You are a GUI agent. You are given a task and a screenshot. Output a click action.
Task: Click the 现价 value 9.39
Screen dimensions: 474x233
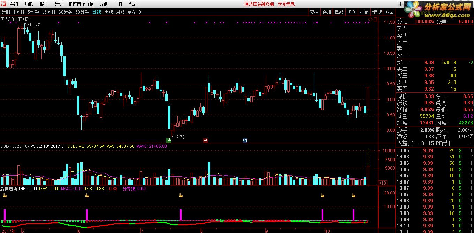click(429, 96)
